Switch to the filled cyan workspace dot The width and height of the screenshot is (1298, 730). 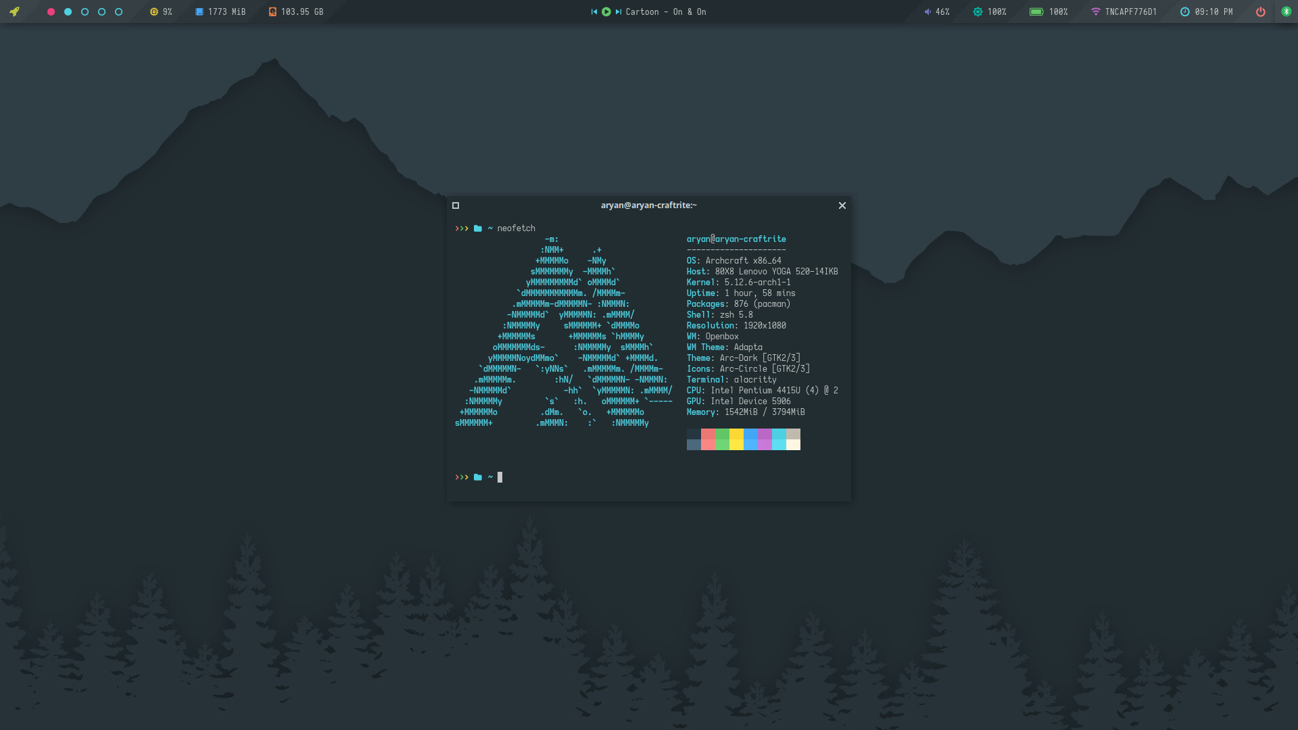[68, 11]
